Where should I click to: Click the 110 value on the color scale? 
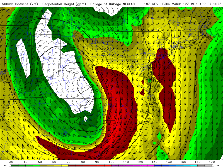126,162
